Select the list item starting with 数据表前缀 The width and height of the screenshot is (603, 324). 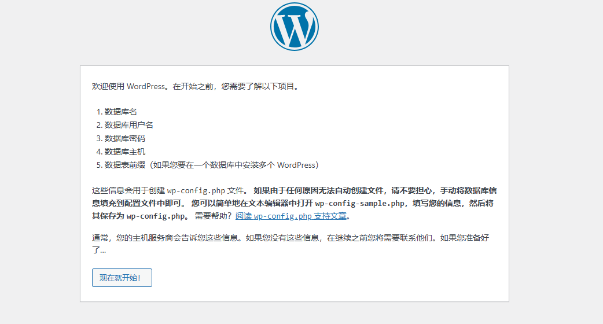pyautogui.click(x=211, y=165)
